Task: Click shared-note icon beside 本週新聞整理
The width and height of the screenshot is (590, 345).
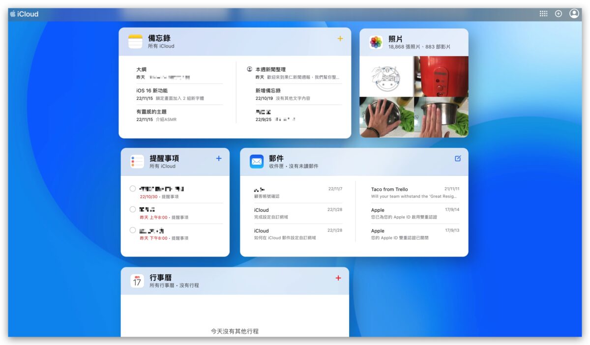Action: coord(250,69)
